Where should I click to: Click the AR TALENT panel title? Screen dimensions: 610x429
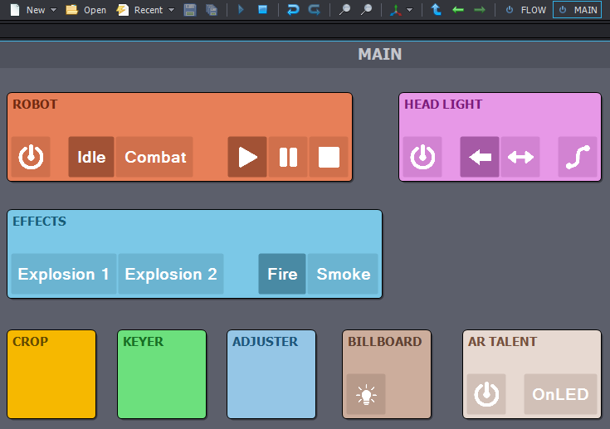(502, 342)
